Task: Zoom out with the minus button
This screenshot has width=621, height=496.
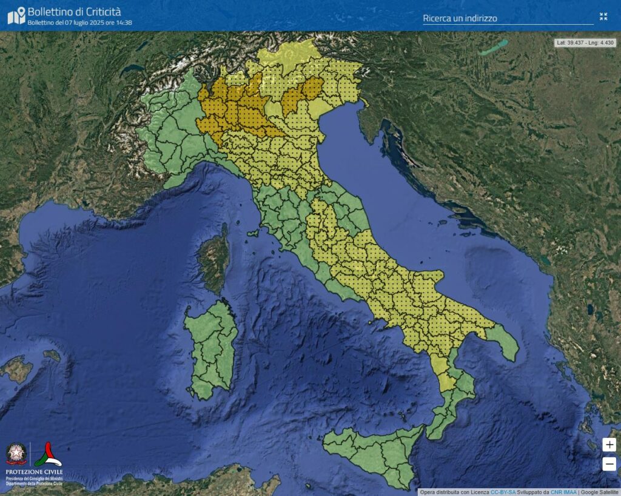Action: 609,464
